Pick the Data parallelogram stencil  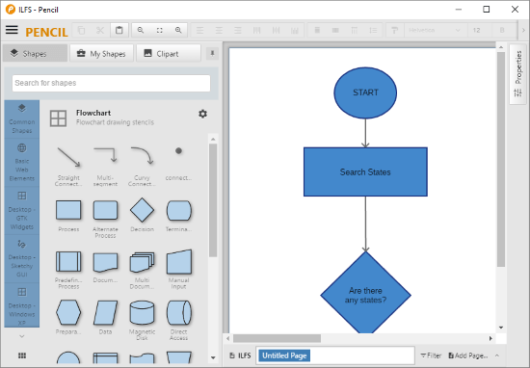tap(105, 317)
